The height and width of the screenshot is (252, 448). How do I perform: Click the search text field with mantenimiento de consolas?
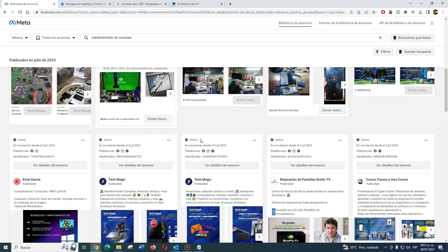coord(233,37)
